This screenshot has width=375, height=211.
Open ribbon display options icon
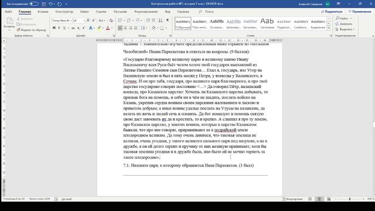click(x=339, y=4)
